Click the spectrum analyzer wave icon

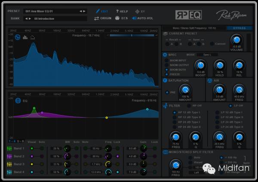(x=18, y=37)
